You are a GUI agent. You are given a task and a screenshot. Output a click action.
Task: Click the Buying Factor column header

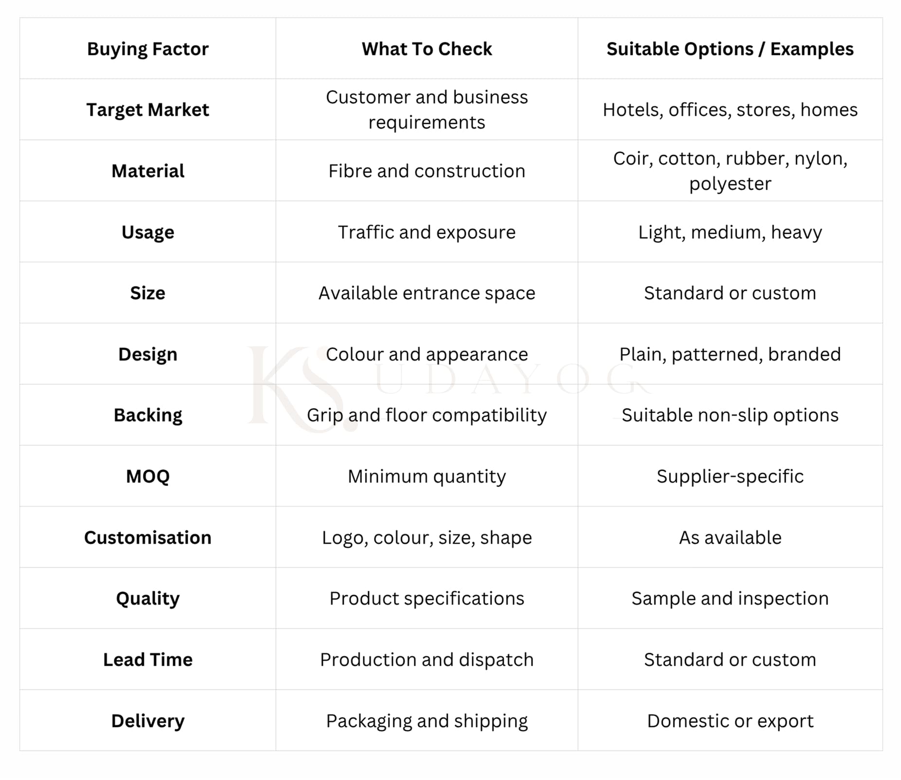pos(147,49)
